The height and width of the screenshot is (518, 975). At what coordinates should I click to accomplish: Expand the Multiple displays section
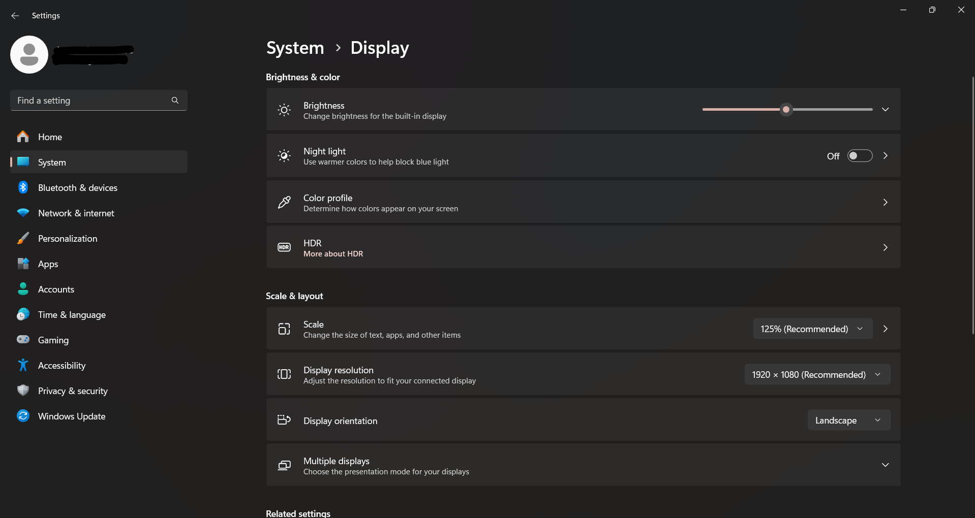[885, 465]
